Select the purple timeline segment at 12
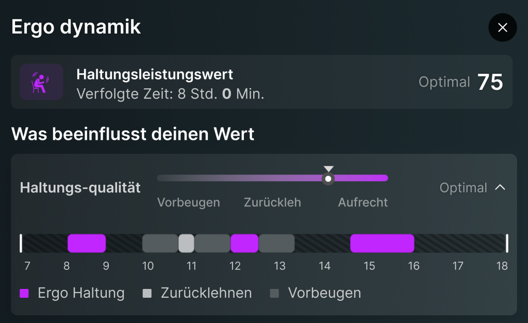 click(244, 243)
